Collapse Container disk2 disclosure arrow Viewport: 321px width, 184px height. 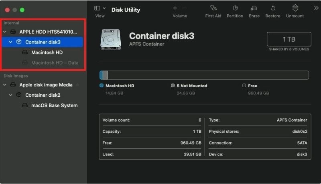[x=10, y=95]
